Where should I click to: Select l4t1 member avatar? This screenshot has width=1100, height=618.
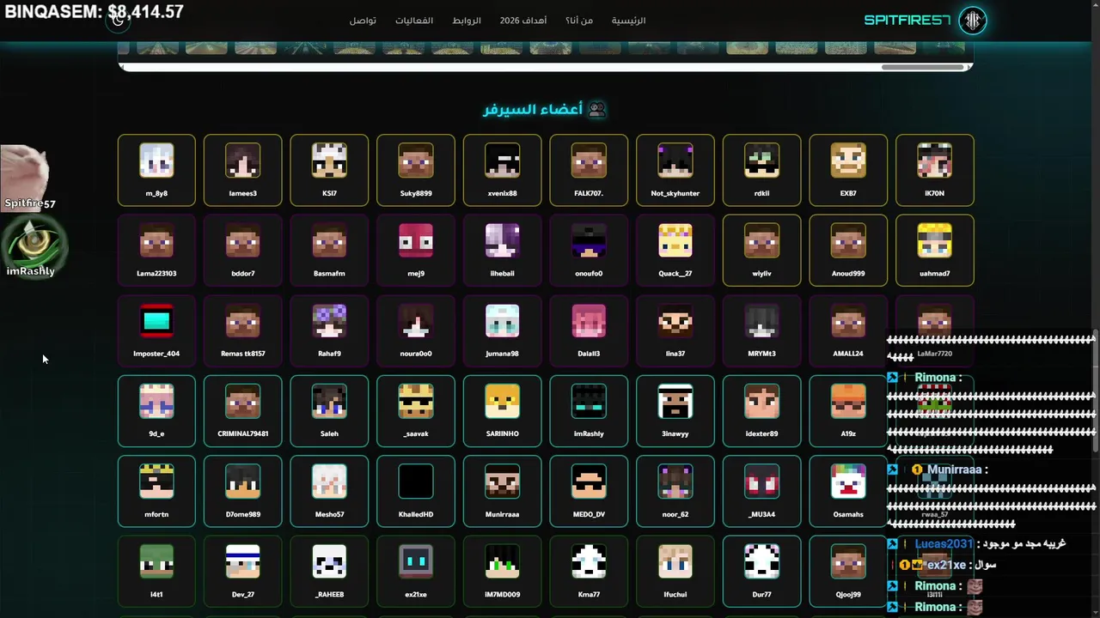coord(156,561)
